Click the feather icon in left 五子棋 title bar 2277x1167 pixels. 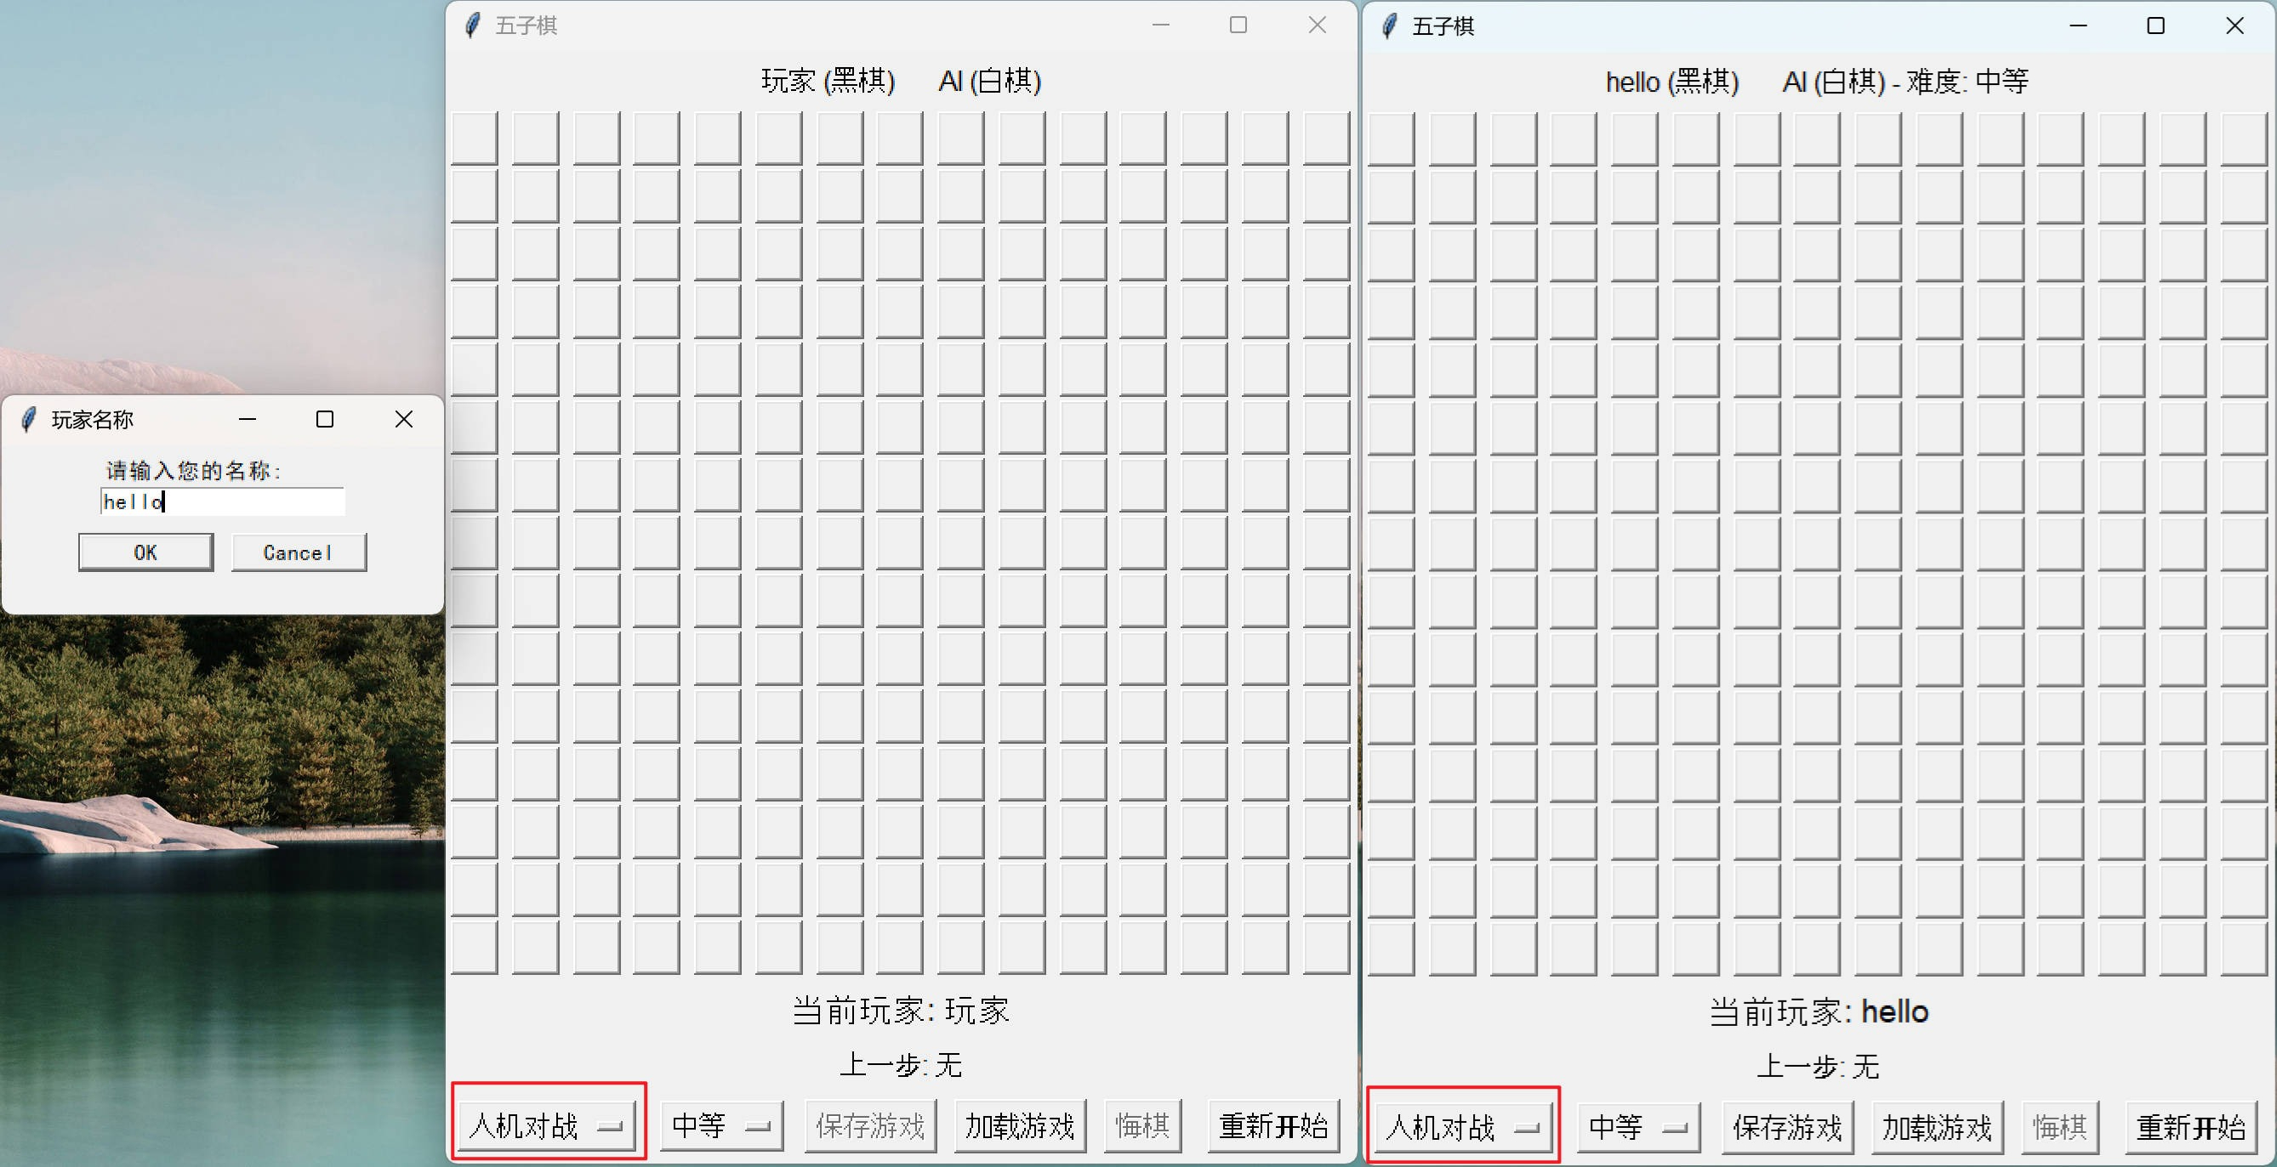click(x=473, y=25)
